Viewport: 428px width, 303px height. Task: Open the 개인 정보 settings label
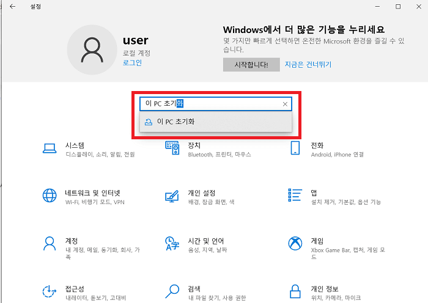click(325, 289)
